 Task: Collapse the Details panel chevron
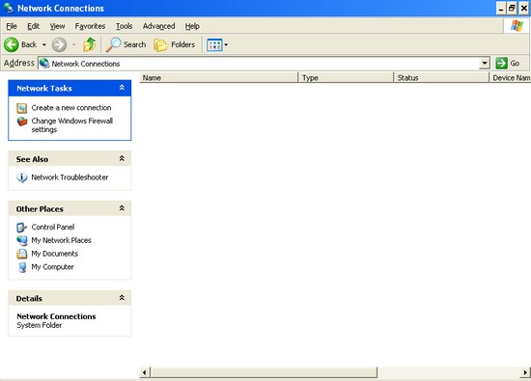click(122, 298)
